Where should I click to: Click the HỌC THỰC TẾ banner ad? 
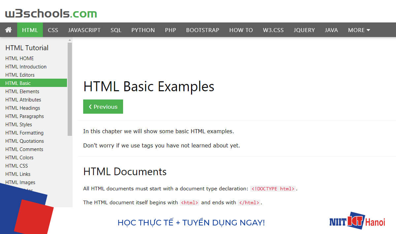(191, 222)
